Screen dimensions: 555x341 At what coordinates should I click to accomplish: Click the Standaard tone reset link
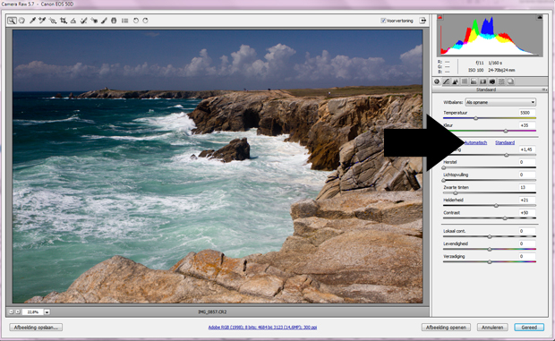click(x=505, y=142)
